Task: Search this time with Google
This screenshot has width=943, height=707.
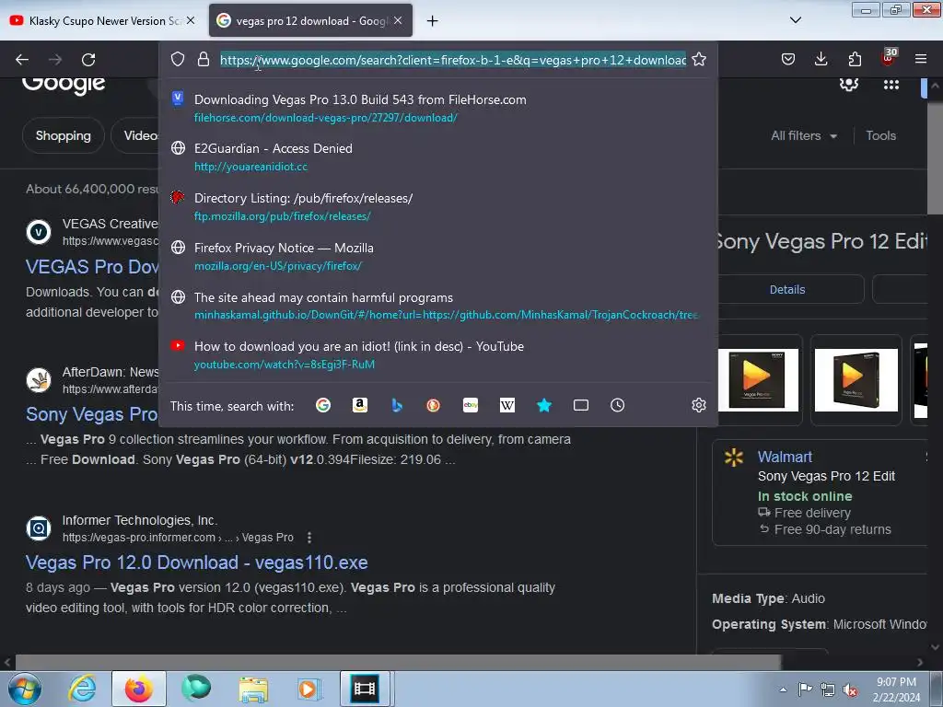Action: pyautogui.click(x=323, y=405)
